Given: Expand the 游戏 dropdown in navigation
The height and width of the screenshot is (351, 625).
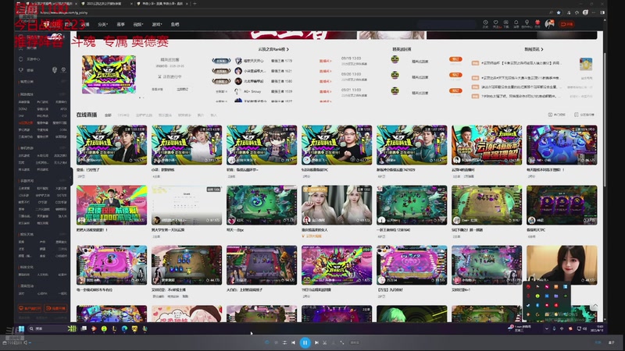Looking at the screenshot, I should click(157, 24).
